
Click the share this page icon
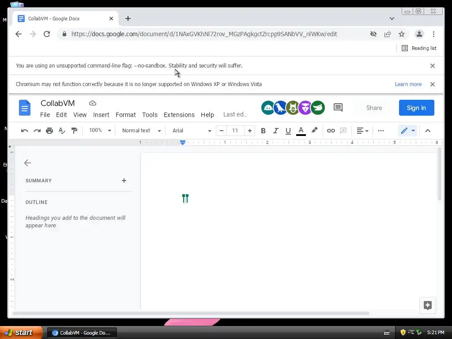click(388, 34)
